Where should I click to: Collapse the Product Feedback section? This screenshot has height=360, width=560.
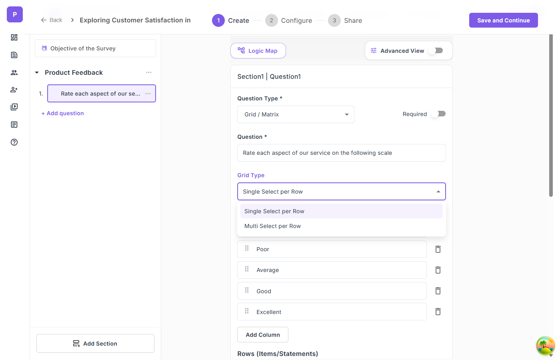click(x=37, y=72)
